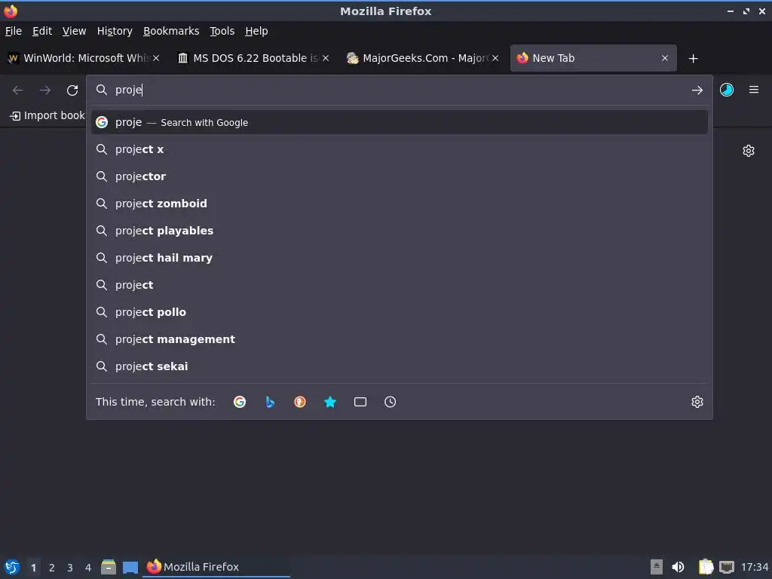Click the volume speaker tray icon
The height and width of the screenshot is (579, 772).
(678, 567)
